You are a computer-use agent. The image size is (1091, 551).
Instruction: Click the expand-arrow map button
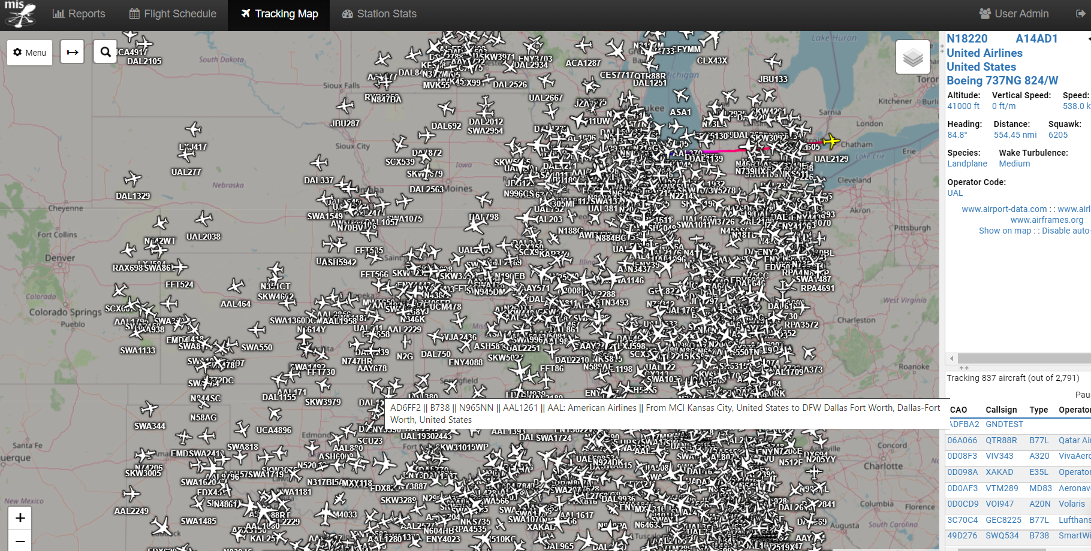(x=73, y=53)
